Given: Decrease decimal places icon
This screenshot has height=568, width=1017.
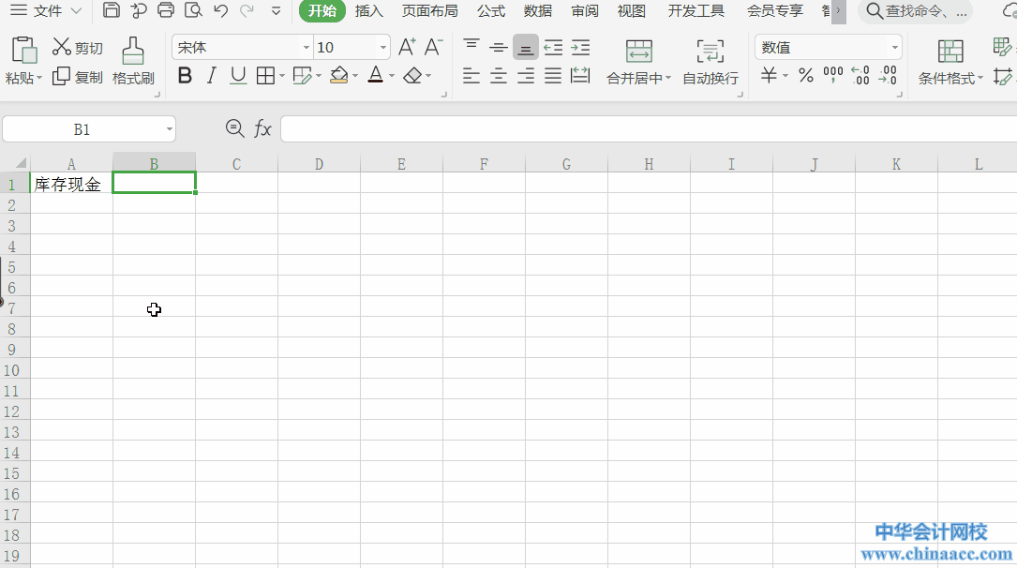Looking at the screenshot, I should coord(888,75).
